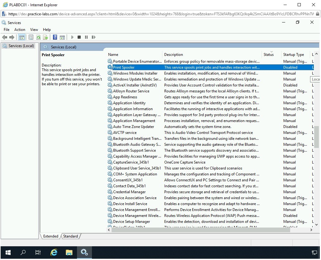This screenshot has width=321, height=260.
Task: Click the vertical scrollbar down arrow
Action: point(316,224)
